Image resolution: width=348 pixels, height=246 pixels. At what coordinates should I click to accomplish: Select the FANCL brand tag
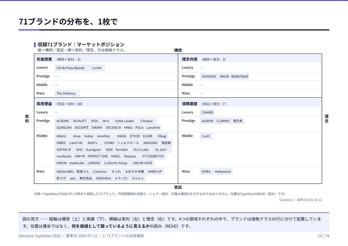coord(116,156)
